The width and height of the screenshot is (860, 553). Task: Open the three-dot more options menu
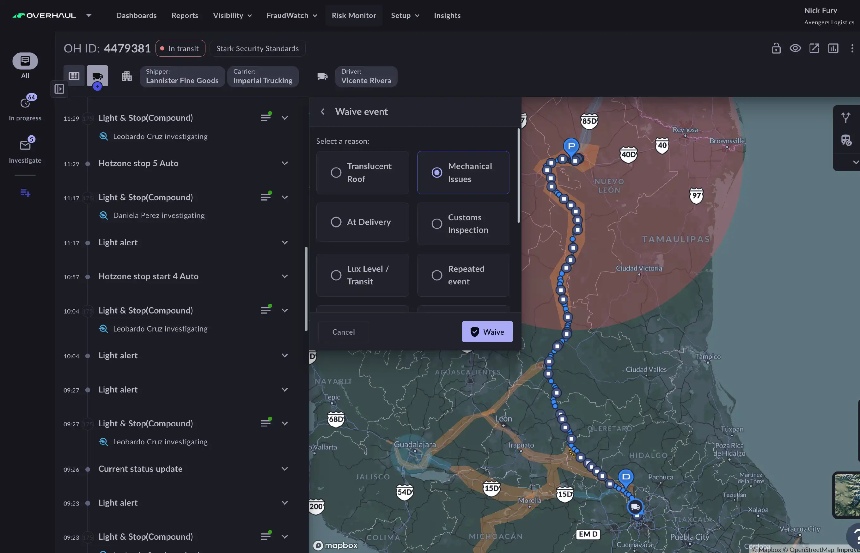[852, 48]
